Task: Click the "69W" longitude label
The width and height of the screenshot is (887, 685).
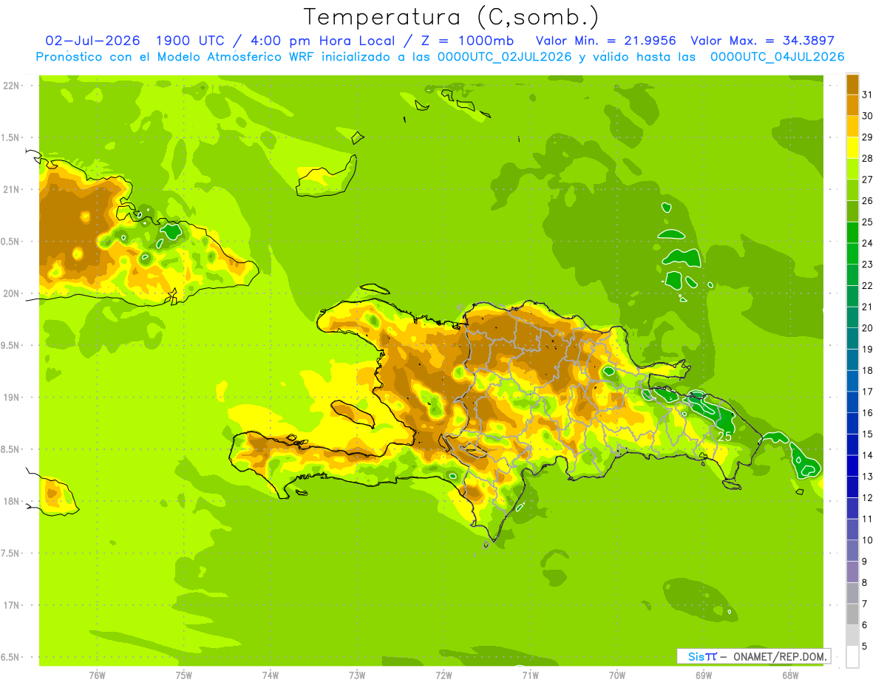Action: point(704,675)
